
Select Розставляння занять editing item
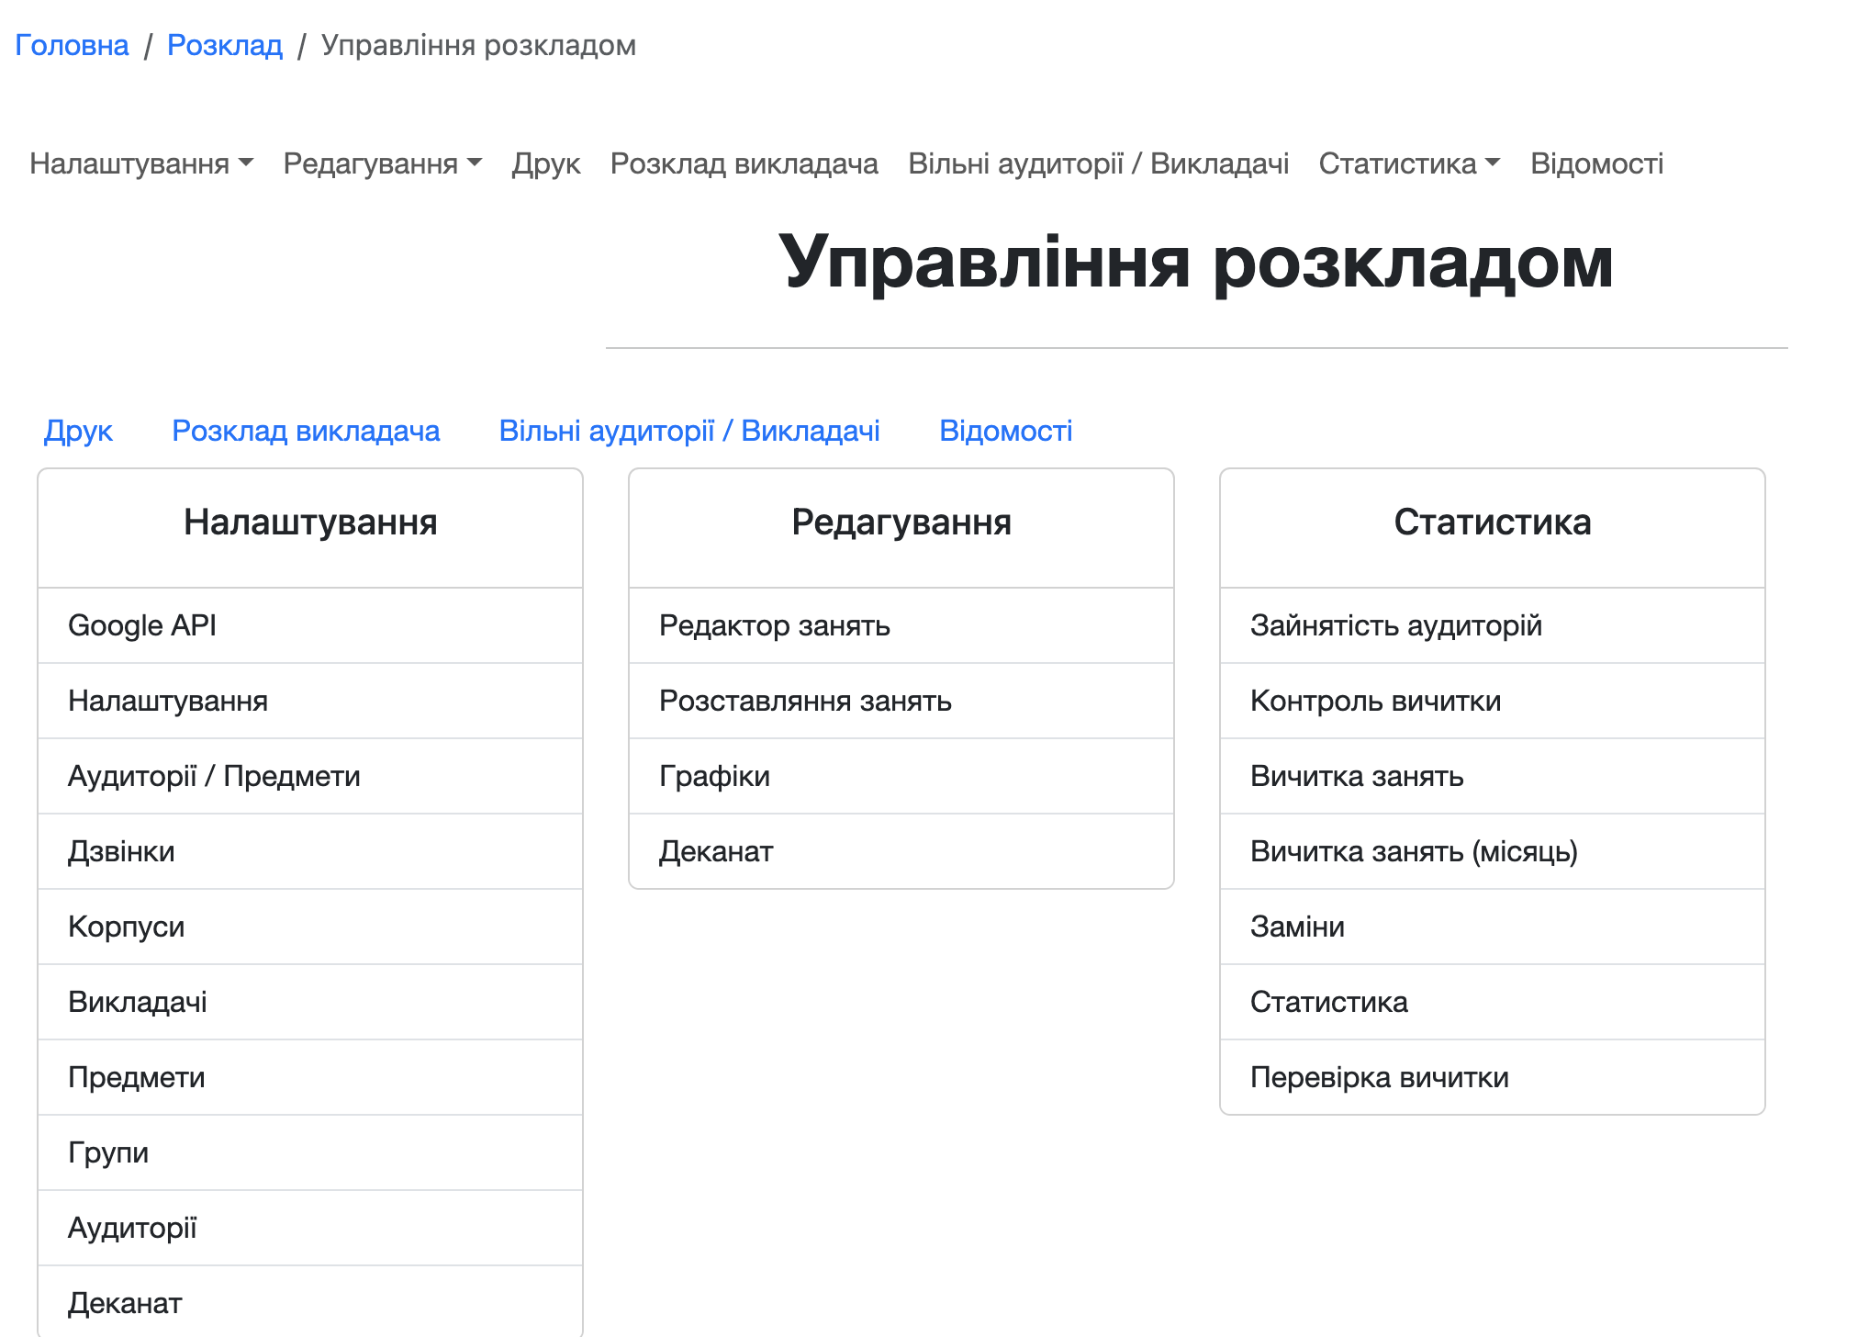(805, 701)
